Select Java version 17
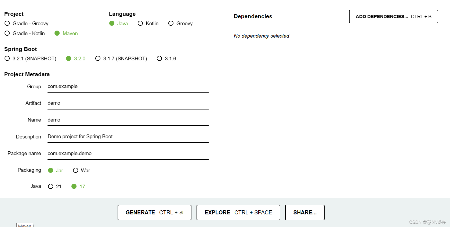 [78, 186]
